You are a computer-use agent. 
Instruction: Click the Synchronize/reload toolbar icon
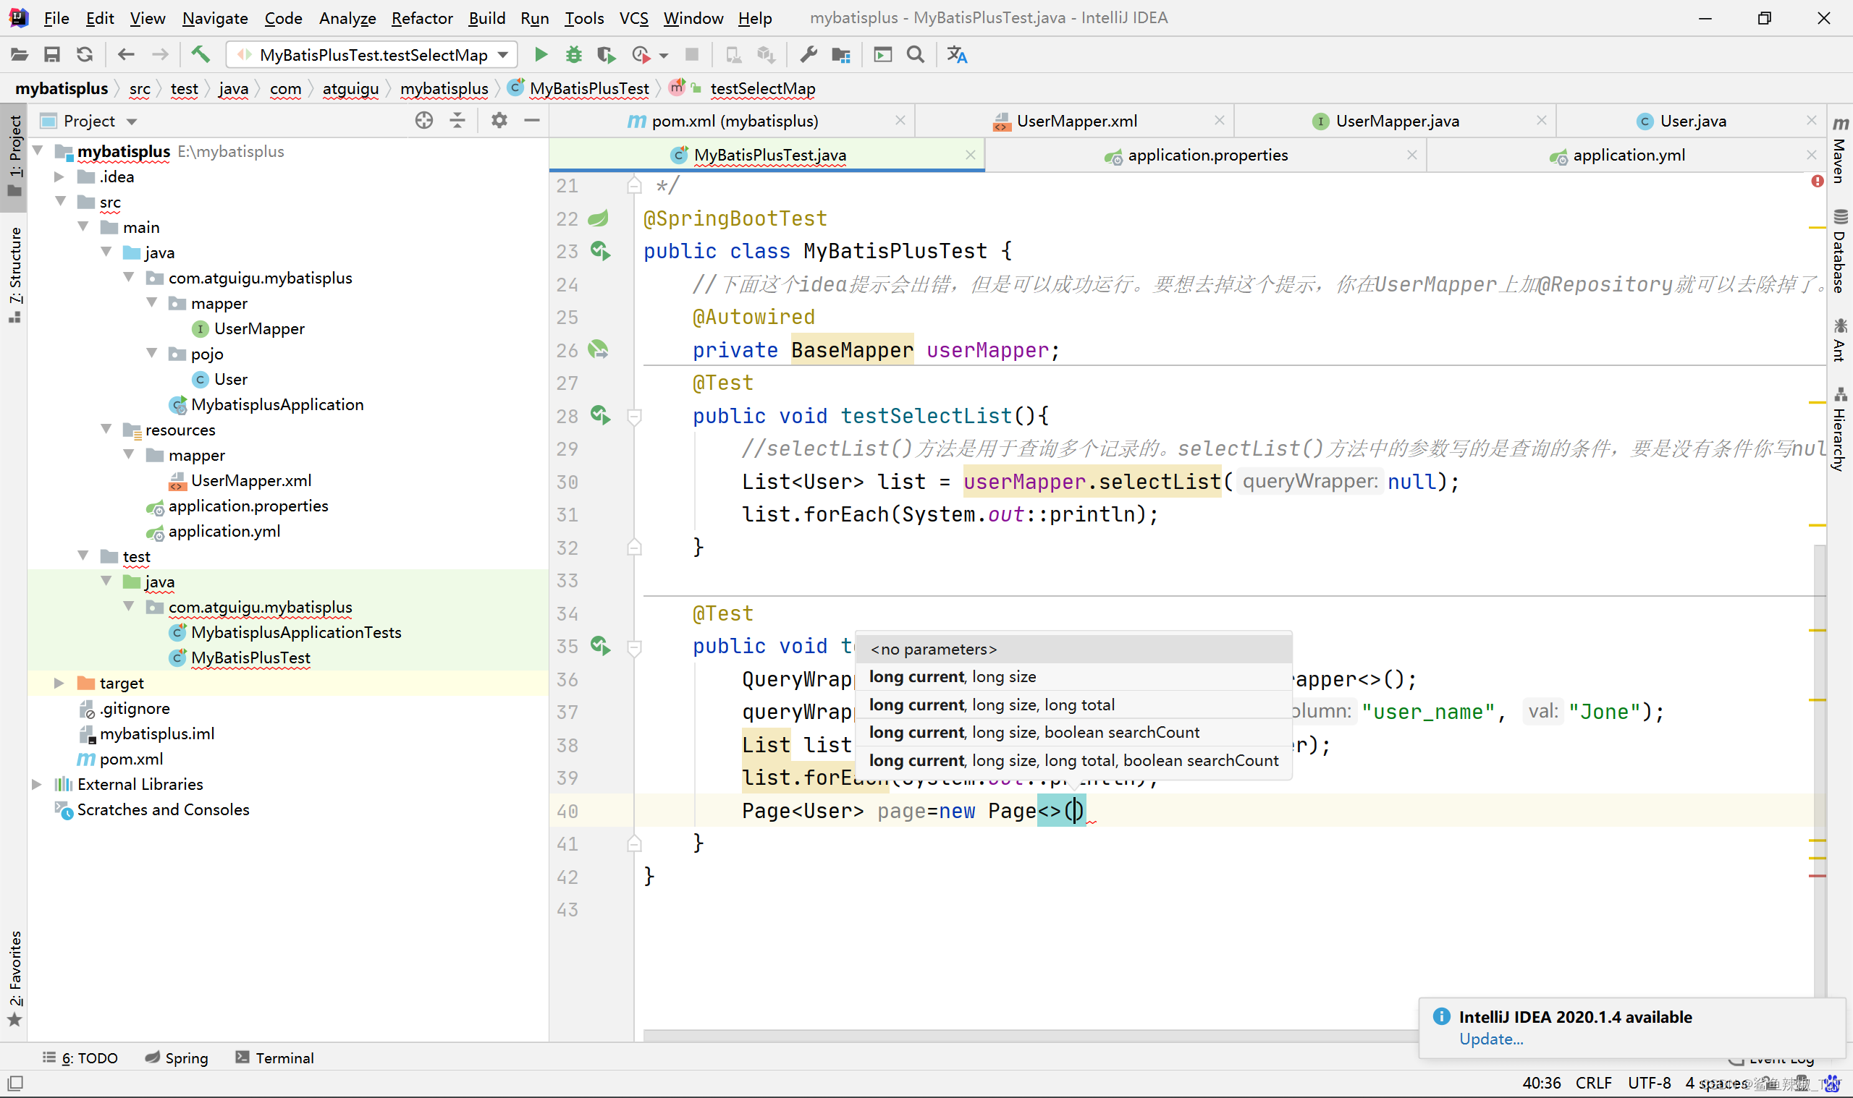85,55
